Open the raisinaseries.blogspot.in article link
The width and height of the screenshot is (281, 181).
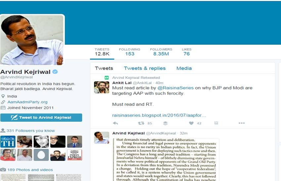point(159,116)
